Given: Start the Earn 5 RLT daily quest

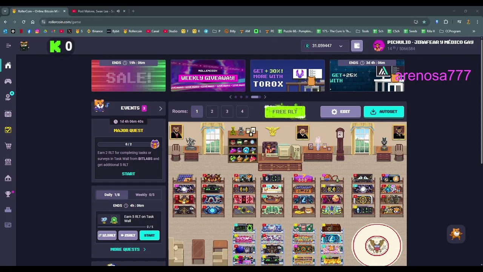Looking at the screenshot, I should 149,235.
